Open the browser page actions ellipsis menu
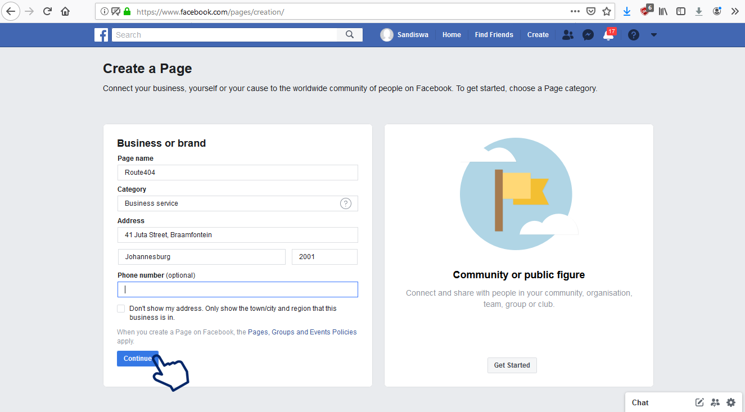Screen dimensions: 745x412 tap(575, 11)
